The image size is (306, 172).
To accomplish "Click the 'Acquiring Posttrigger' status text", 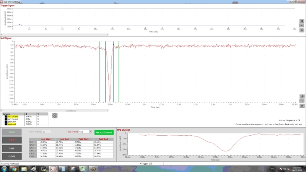I will pyautogui.click(x=10, y=164).
